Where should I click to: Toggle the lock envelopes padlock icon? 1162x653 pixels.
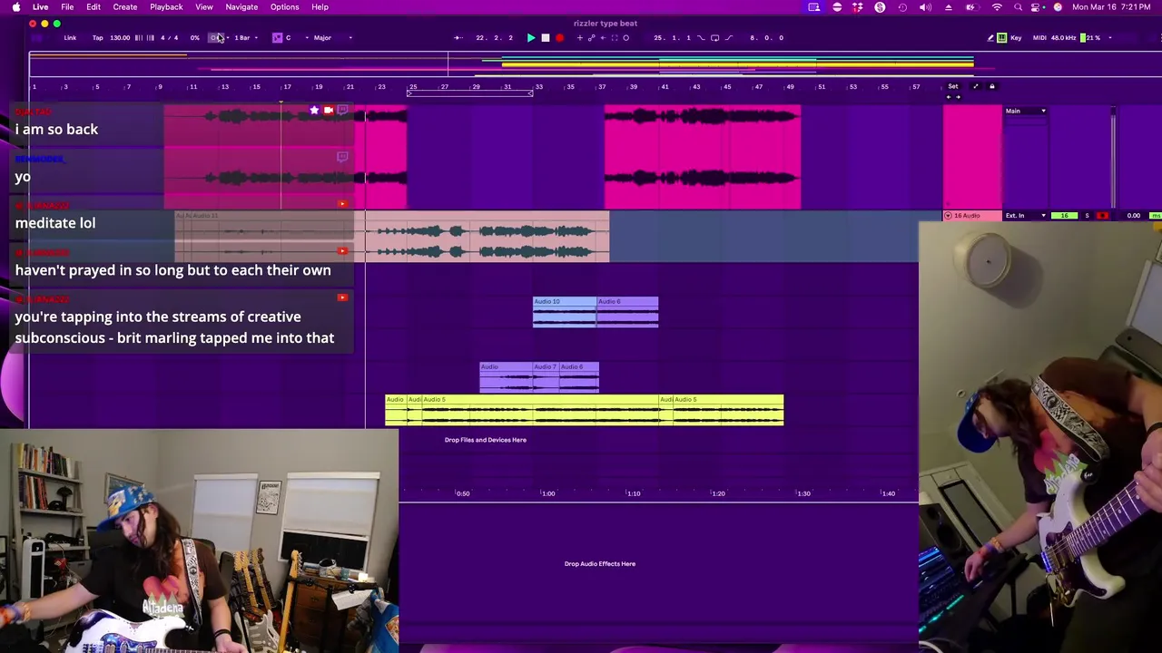coord(992,86)
